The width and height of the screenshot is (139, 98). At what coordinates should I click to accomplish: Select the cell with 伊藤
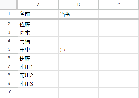(x=38, y=58)
